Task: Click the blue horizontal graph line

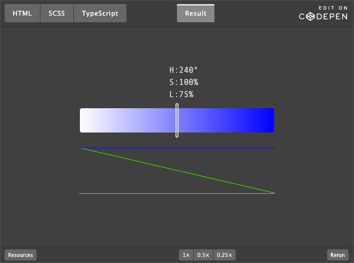Action: (228, 148)
